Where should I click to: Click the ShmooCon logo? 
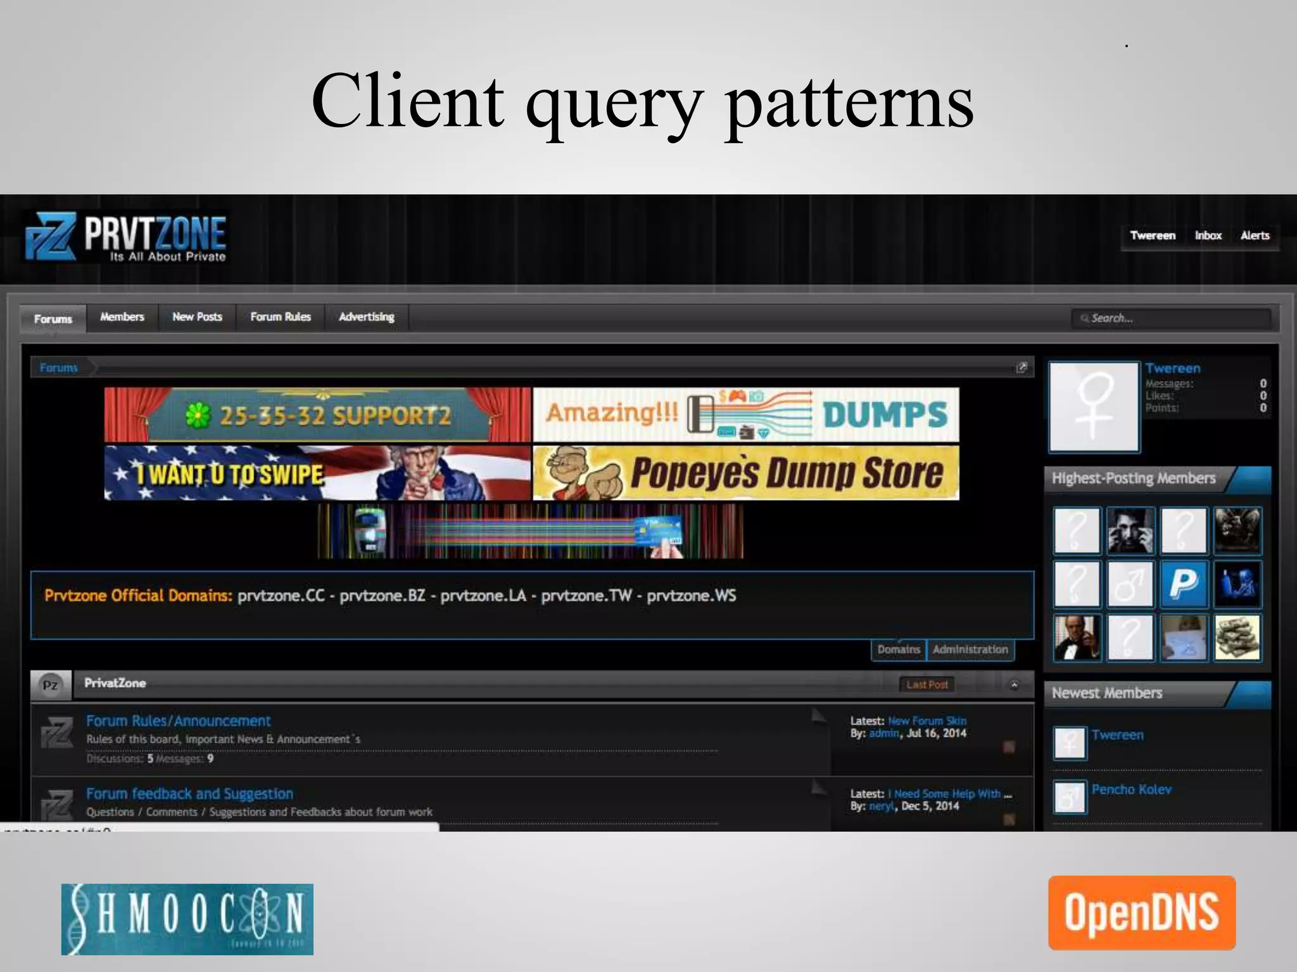click(187, 919)
